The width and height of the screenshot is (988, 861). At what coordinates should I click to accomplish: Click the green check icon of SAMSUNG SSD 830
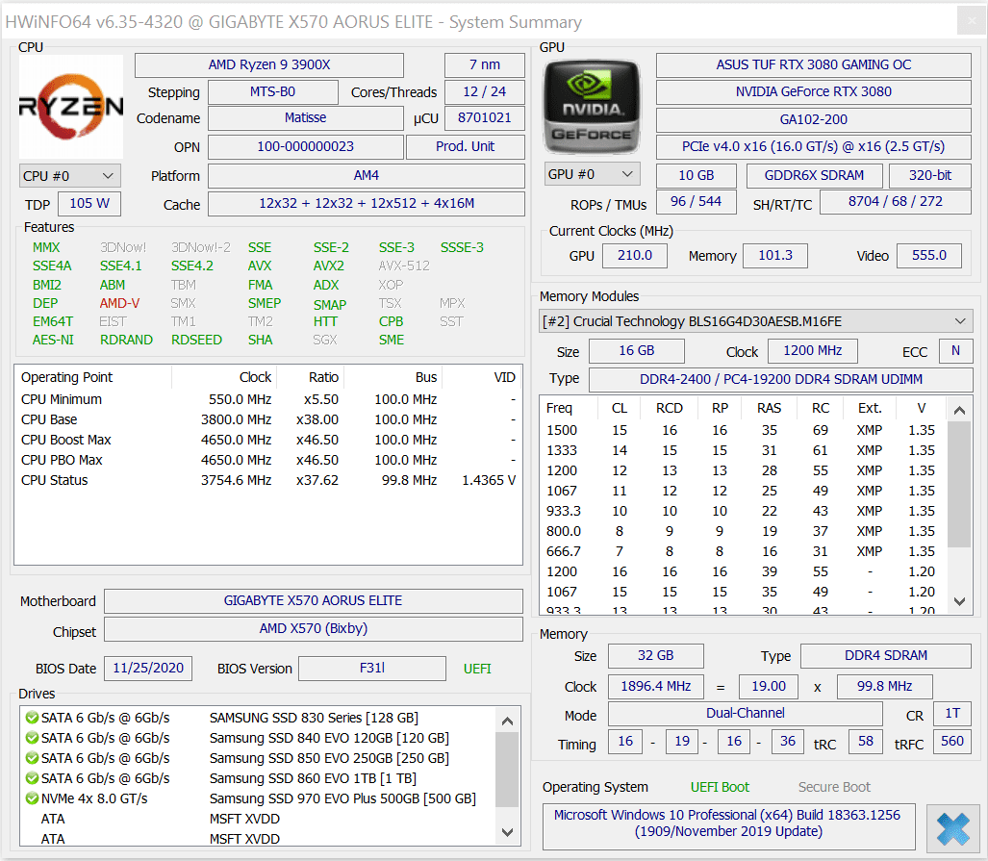tap(32, 718)
